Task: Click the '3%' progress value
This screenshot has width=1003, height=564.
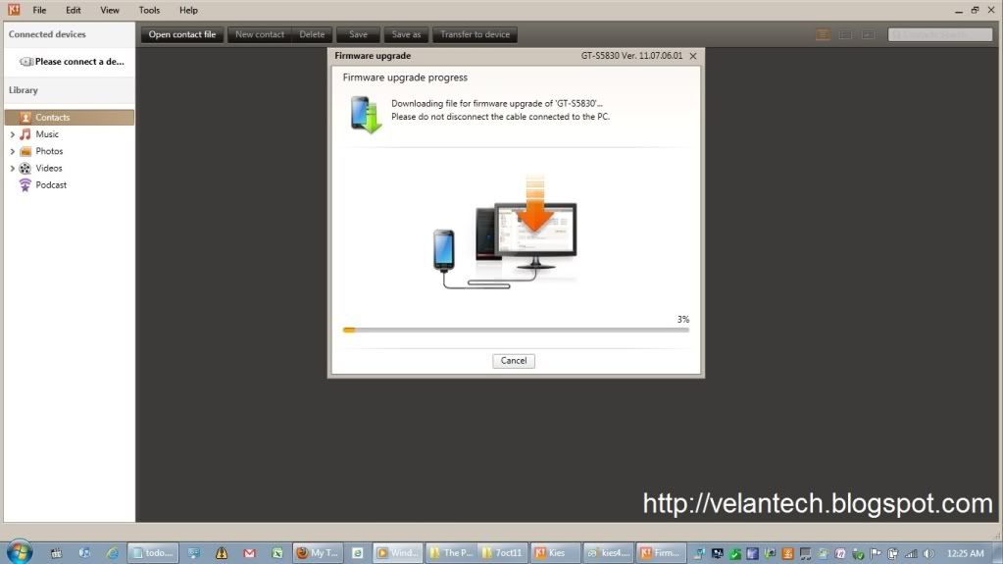Action: pos(683,319)
